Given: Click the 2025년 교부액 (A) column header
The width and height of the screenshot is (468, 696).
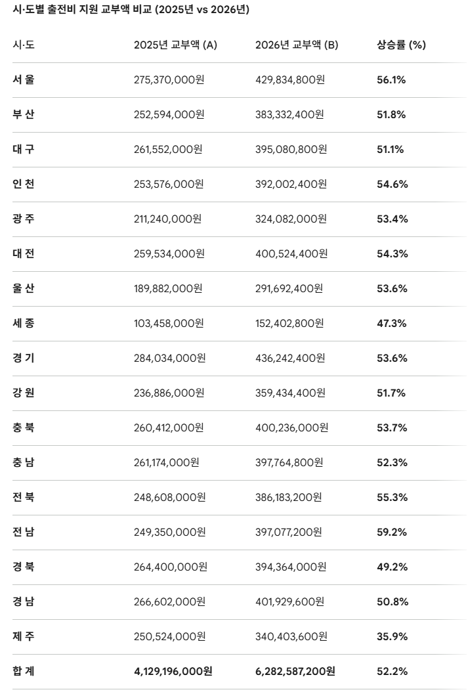Looking at the screenshot, I should 176,45.
